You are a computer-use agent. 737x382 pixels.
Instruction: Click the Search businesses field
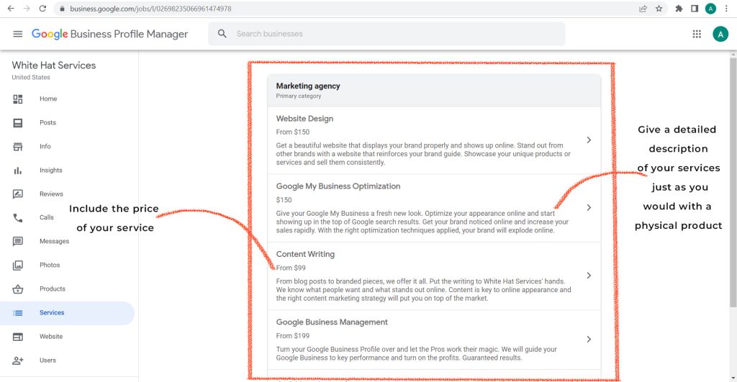click(386, 34)
